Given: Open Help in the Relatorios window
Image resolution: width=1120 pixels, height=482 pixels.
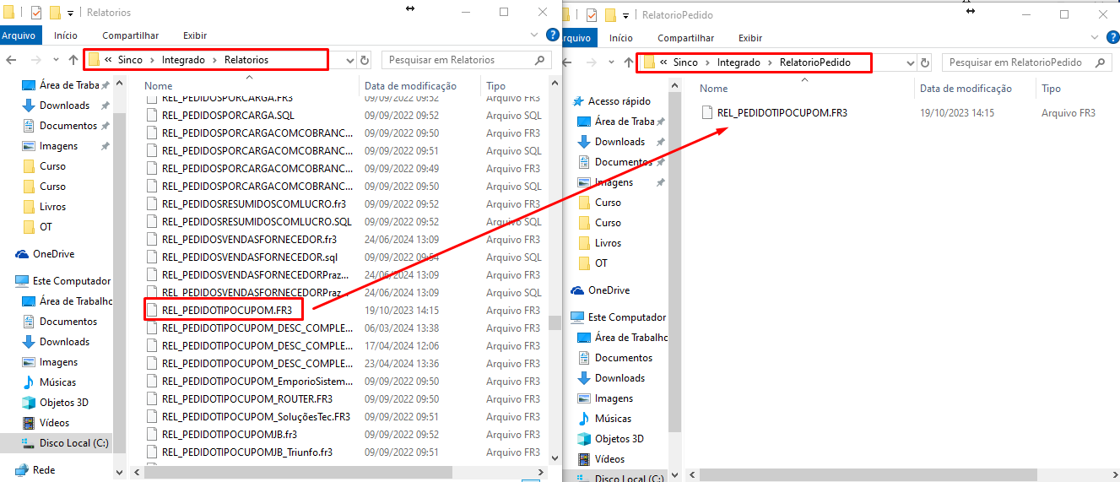Looking at the screenshot, I should tap(553, 35).
